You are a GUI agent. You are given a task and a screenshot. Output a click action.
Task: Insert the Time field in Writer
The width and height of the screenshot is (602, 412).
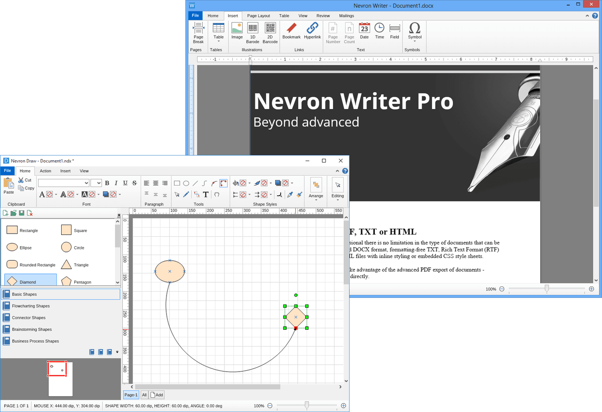point(380,31)
